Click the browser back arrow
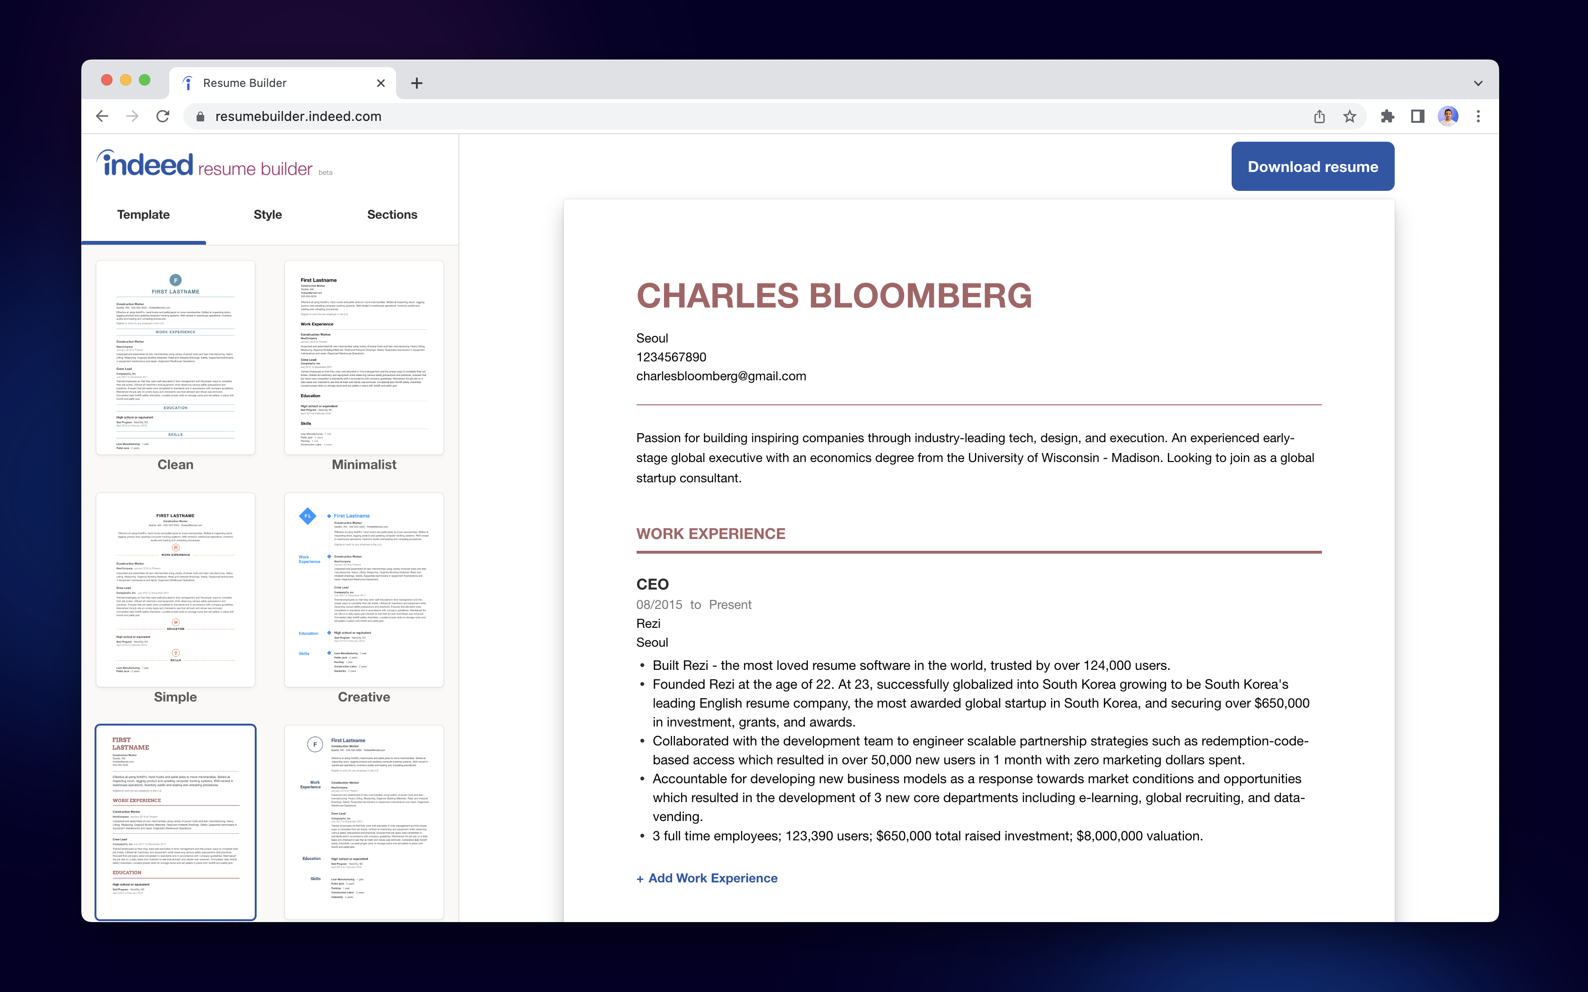Viewport: 1588px width, 992px height. pos(102,116)
